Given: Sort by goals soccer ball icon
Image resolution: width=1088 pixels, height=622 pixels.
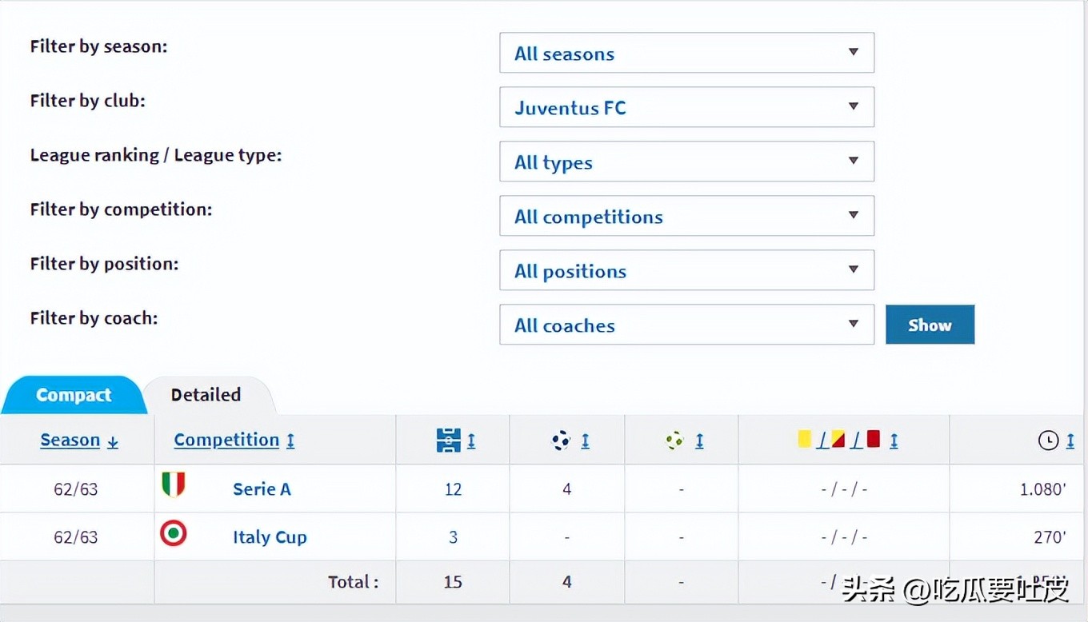Looking at the screenshot, I should click(x=562, y=440).
